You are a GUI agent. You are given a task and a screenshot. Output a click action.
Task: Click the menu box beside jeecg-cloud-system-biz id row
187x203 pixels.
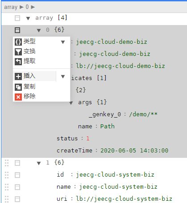[x=17, y=175]
